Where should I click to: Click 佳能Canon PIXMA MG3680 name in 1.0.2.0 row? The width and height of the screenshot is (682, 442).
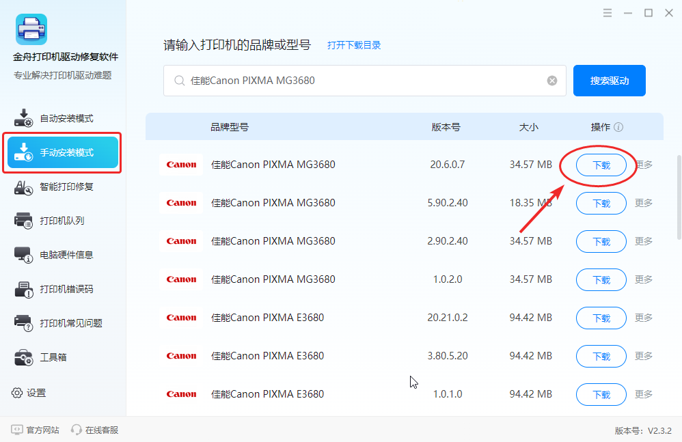273,279
